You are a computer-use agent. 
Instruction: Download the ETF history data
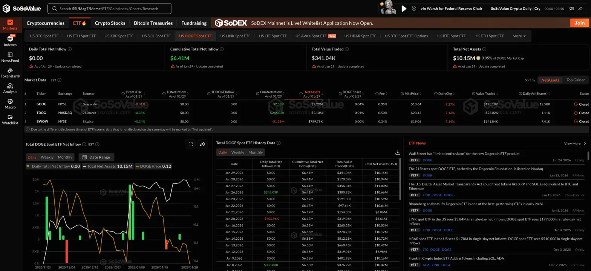click(x=397, y=152)
